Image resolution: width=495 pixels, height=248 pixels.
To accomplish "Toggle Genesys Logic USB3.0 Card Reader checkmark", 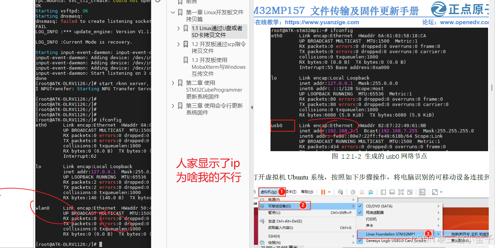I will tap(360, 241).
